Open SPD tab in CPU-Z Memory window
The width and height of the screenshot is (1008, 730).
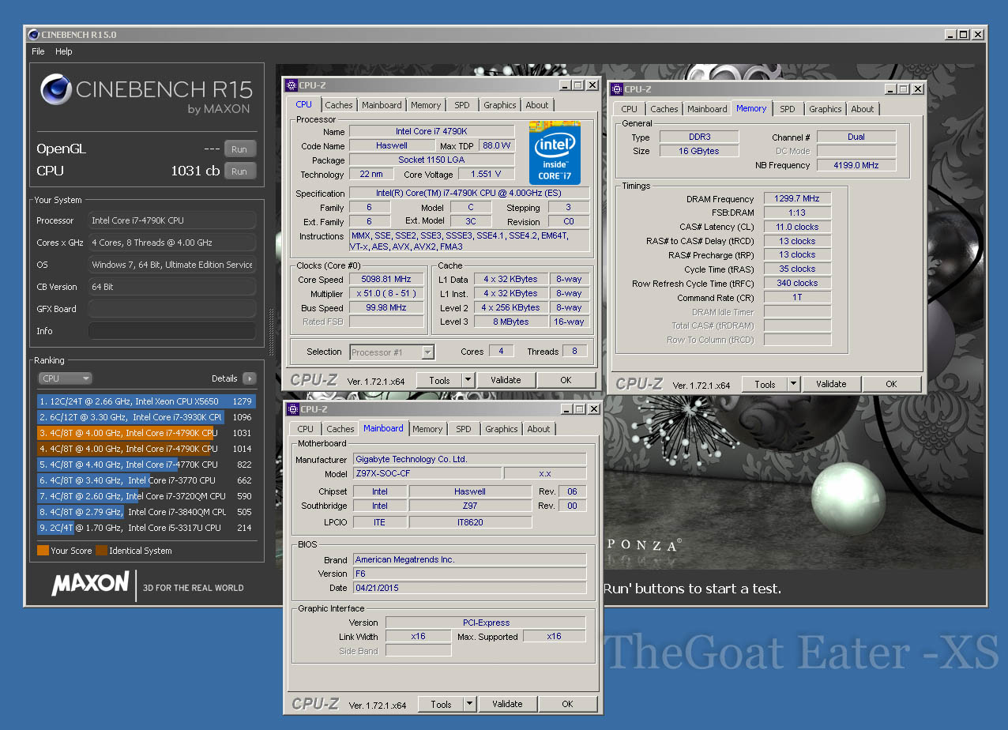(x=788, y=109)
